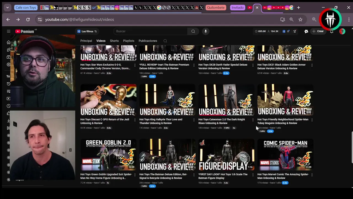Open Hot Toys Catwoman 2.0 video title
Image resolution: width=353 pixels, height=199 pixels.
[221, 121]
